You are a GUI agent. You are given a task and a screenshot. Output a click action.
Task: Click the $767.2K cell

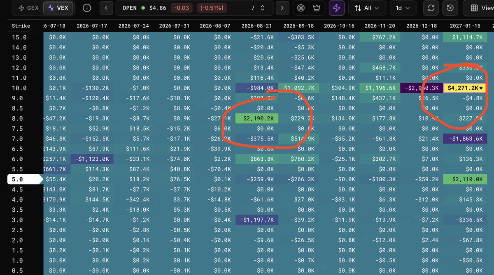click(381, 37)
